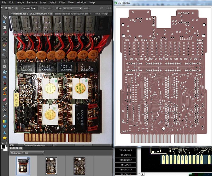Open the Image menu

click(20, 2)
